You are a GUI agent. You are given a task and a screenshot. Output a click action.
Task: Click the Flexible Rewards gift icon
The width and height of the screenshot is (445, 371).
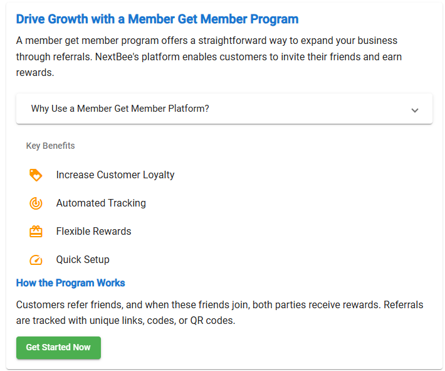pyautogui.click(x=36, y=232)
